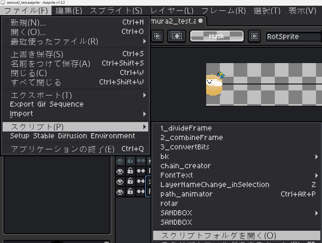Image resolution: width=322 pixels, height=243 pixels.
Task: Click the dotted-square selection mode icon next to the File menu
Action: coord(157,36)
